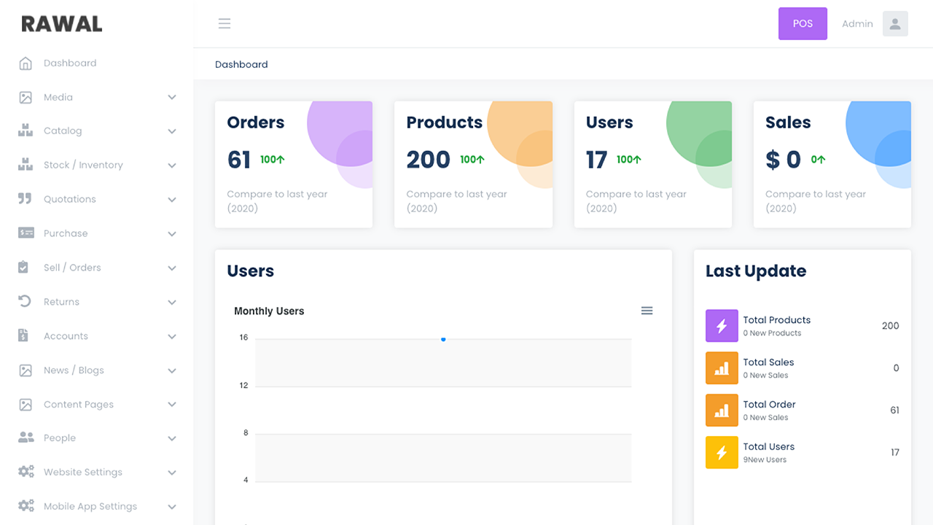Screen dimensions: 933x525
Task: Click the Quotations quote-marks icon
Action: (x=26, y=199)
